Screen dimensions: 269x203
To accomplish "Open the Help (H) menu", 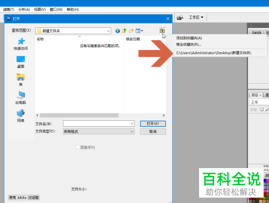I will click(73, 10).
